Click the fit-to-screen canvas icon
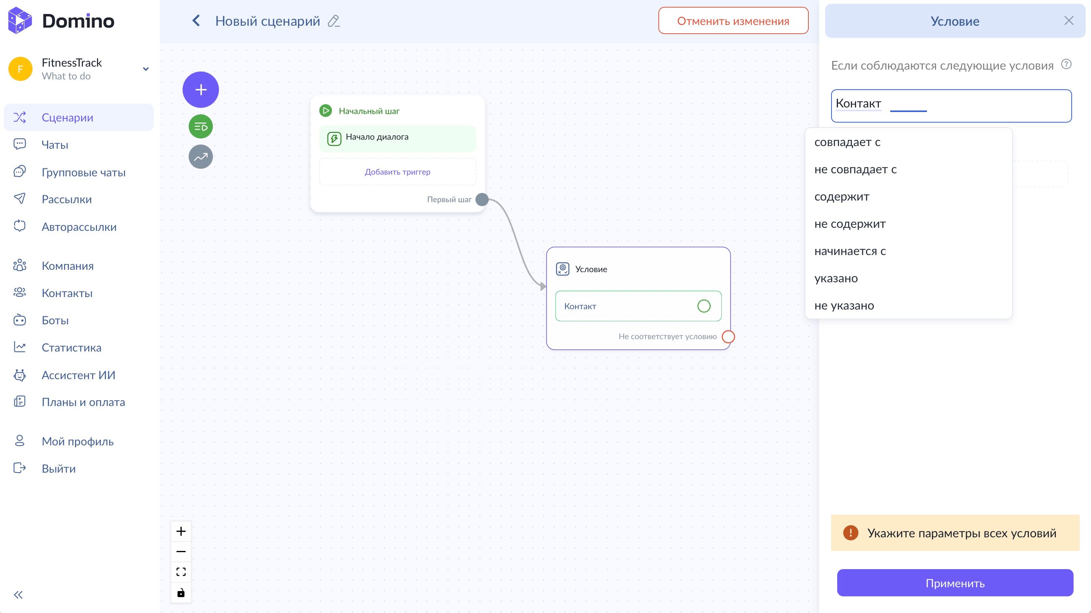This screenshot has width=1091, height=613. click(x=181, y=572)
